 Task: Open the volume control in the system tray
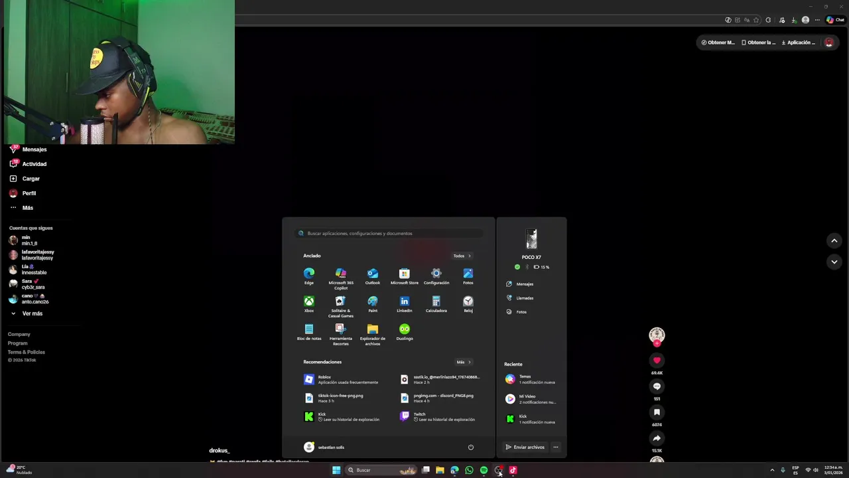pos(816,470)
